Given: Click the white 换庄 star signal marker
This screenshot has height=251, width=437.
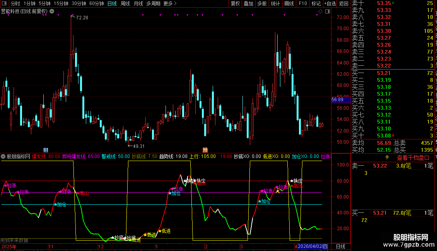Looking at the screenshot, I should (x=292, y=181).
